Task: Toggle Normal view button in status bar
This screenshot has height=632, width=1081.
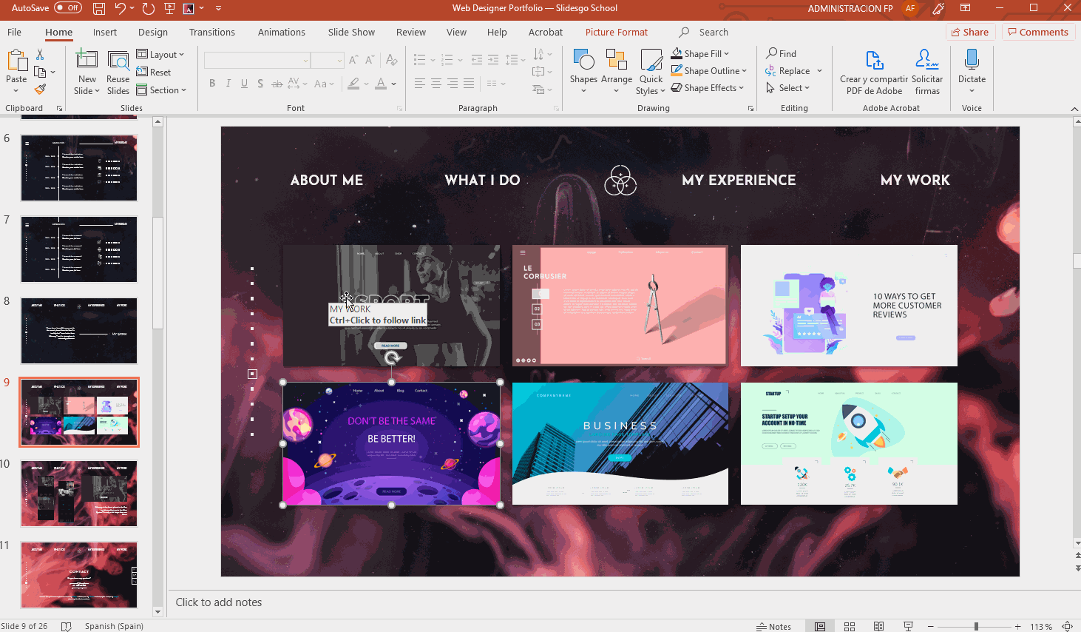Action: pyautogui.click(x=820, y=626)
